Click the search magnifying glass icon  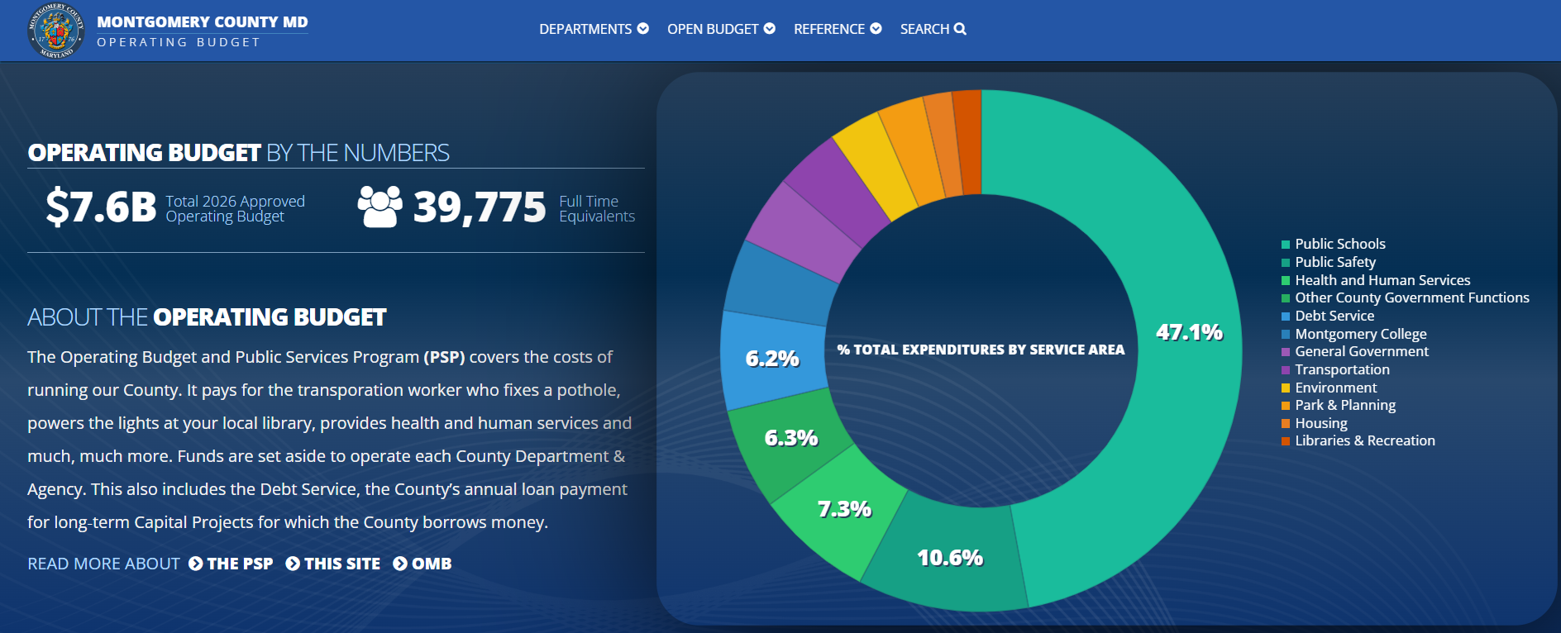click(960, 29)
